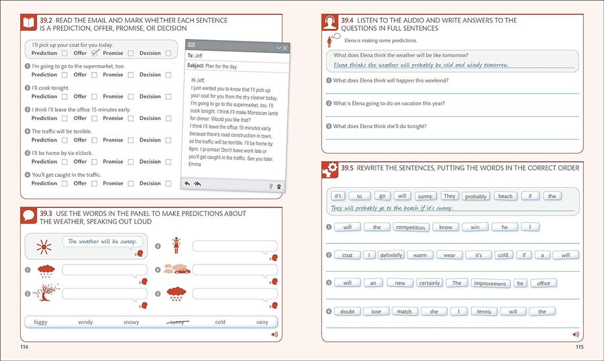Check Offer for "I'll cook tonight"

(95, 97)
